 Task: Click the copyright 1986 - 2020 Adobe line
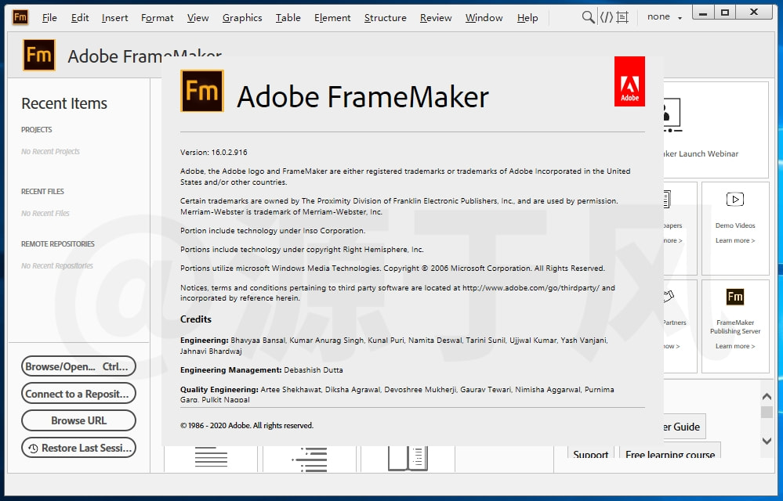coord(247,425)
